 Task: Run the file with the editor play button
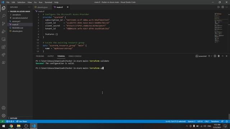click(x=218, y=7)
